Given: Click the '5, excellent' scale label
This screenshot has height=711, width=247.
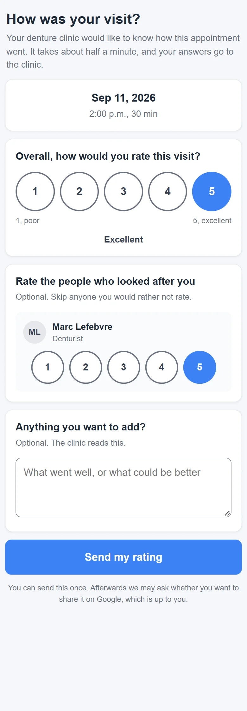Looking at the screenshot, I should (212, 221).
